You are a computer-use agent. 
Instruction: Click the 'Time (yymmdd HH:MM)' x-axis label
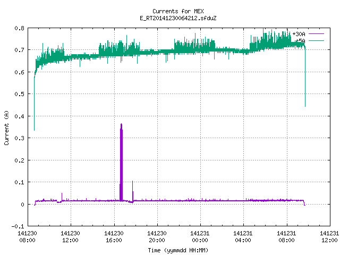[178, 250]
